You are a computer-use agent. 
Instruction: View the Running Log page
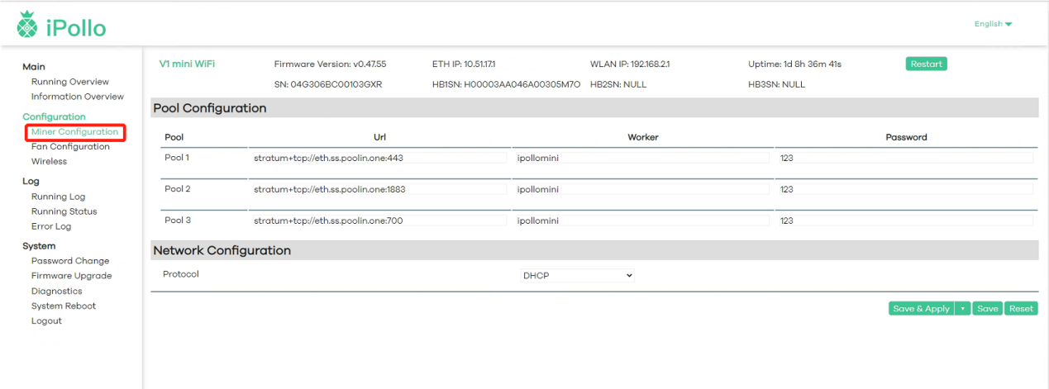click(58, 197)
